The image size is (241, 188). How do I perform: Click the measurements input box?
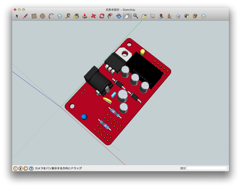(206, 168)
